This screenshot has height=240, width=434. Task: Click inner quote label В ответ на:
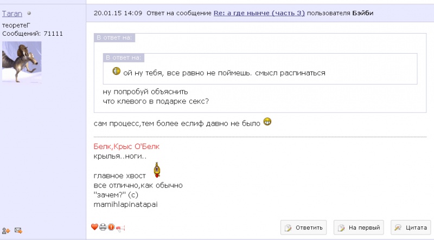pos(124,57)
